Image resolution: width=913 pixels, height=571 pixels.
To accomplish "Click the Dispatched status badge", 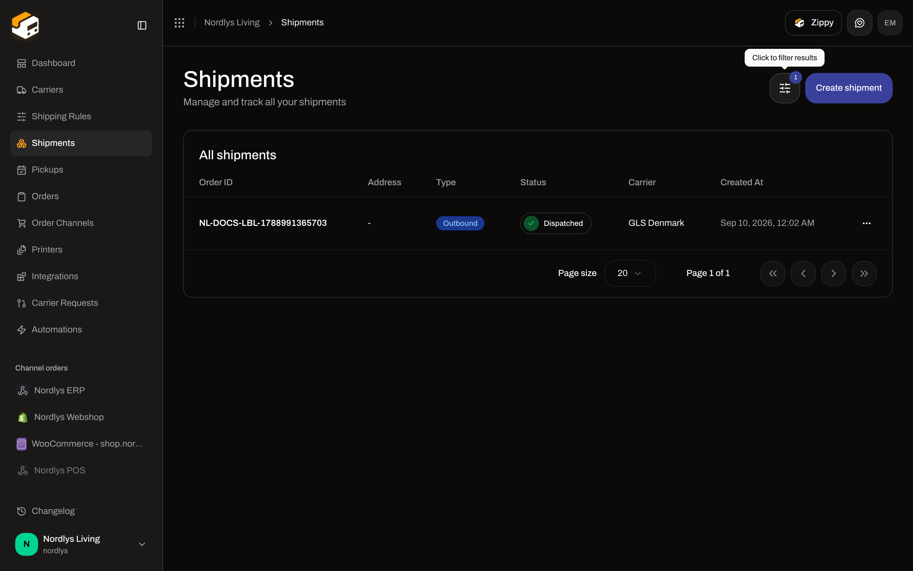I will click(x=556, y=223).
